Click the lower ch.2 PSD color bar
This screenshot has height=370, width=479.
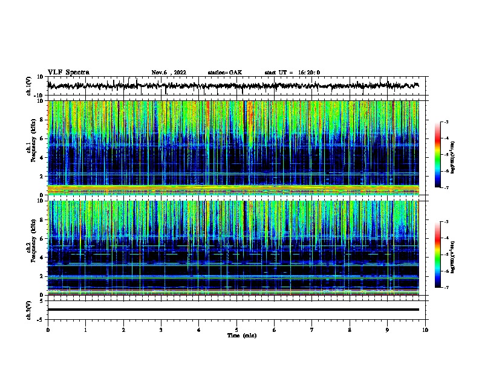click(438, 255)
